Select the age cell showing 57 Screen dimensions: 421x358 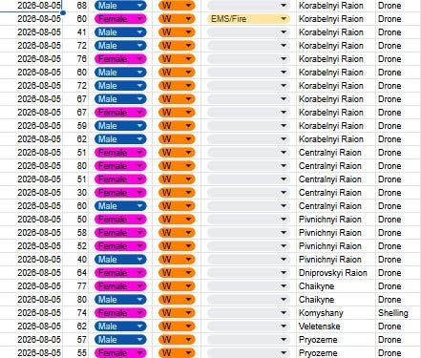pos(75,340)
